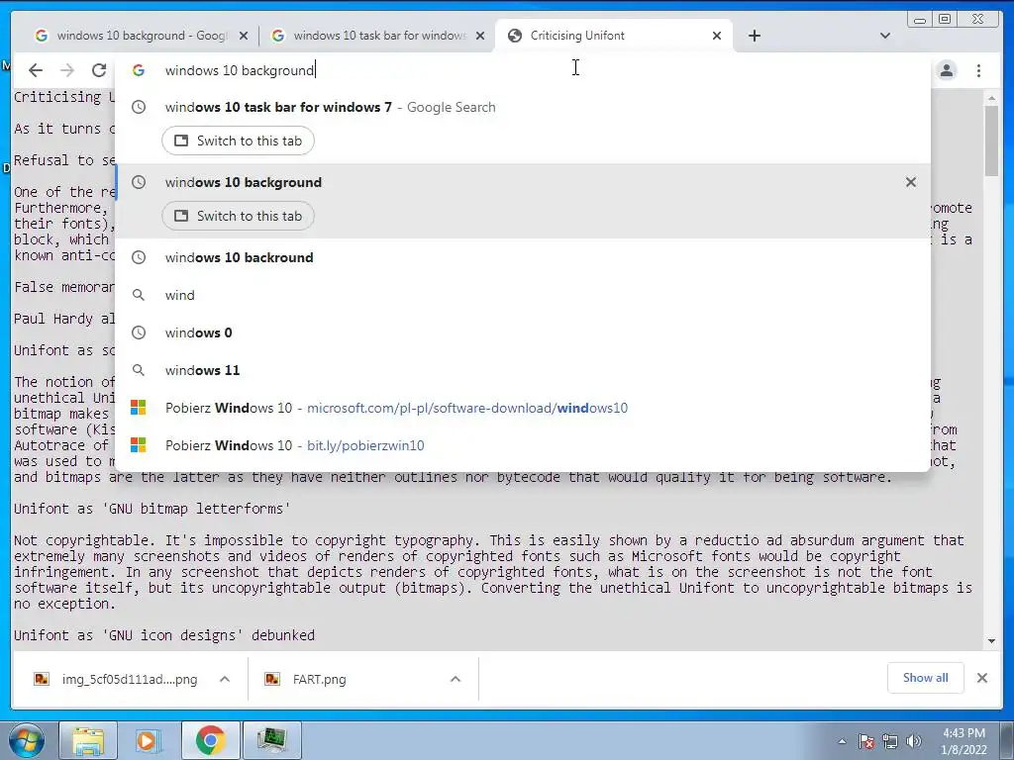The width and height of the screenshot is (1014, 760).
Task: Pick the 'windows 10 backround' history suggestion
Action: click(523, 257)
